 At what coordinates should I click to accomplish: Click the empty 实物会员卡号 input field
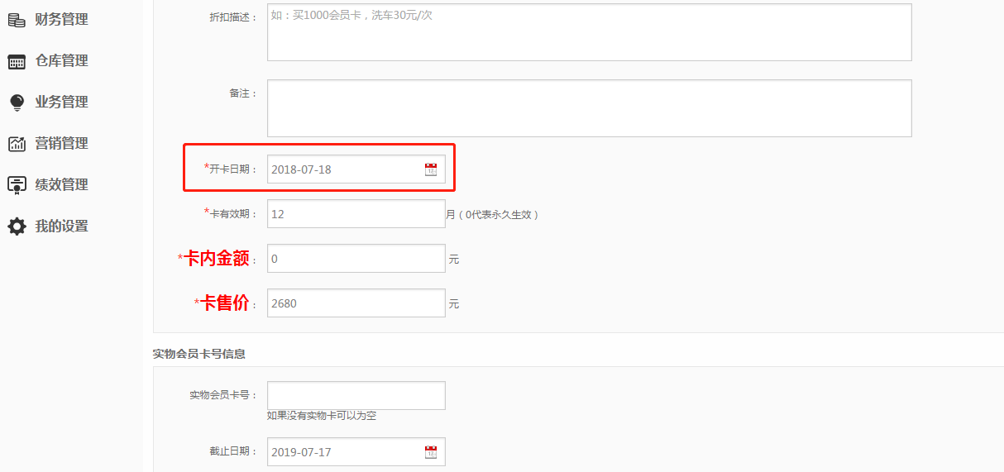pos(356,395)
